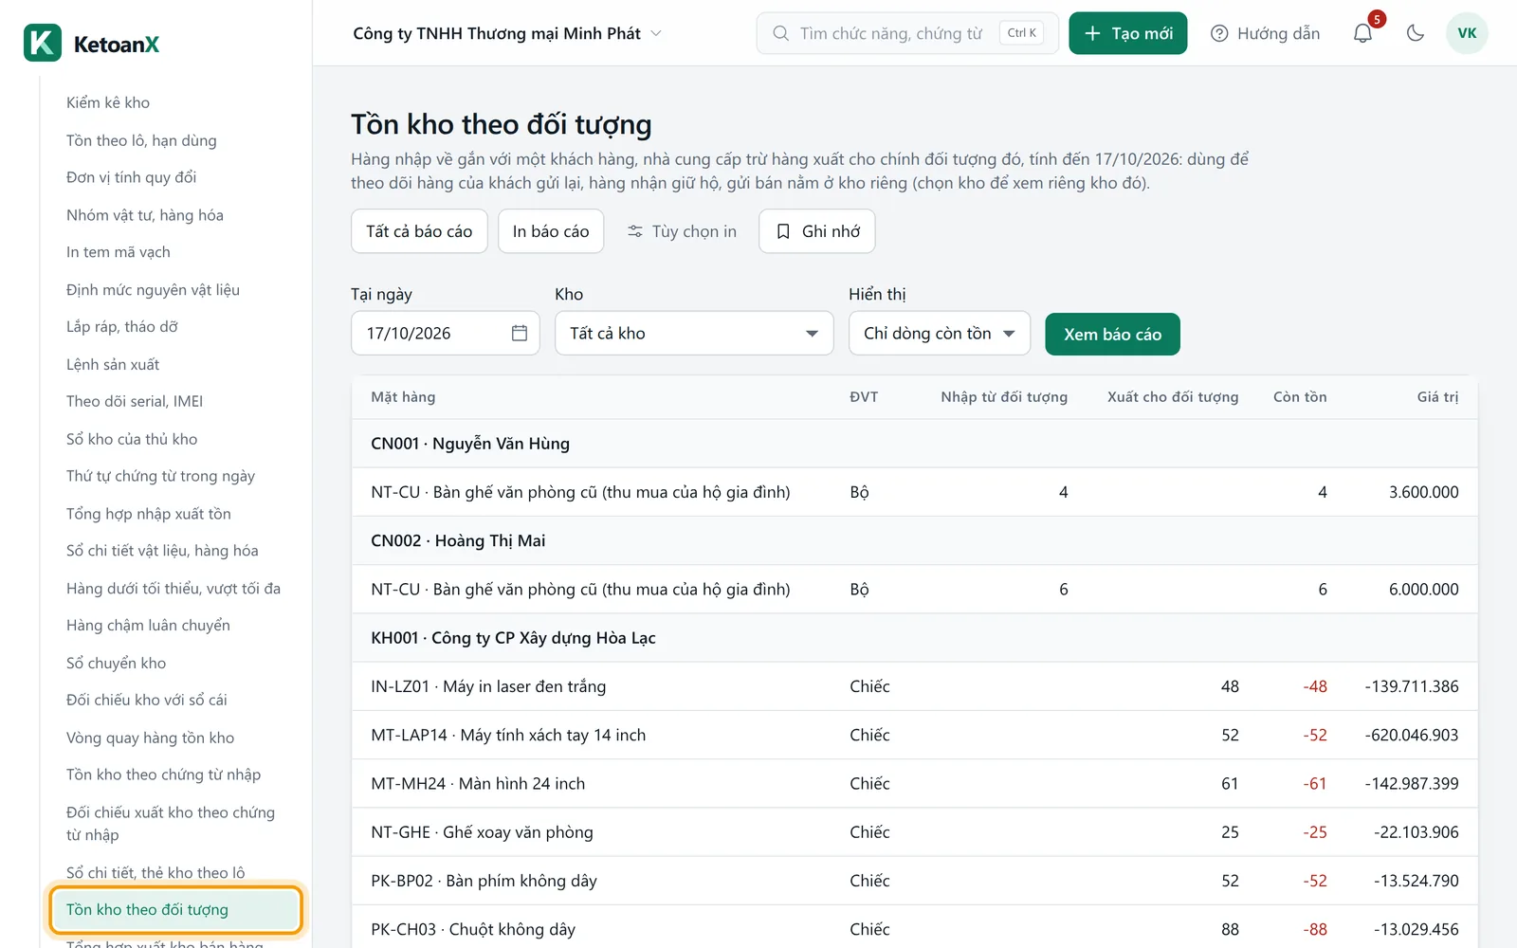Go to Lệnh sản xuất
This screenshot has height=948, width=1517.
pos(113,364)
